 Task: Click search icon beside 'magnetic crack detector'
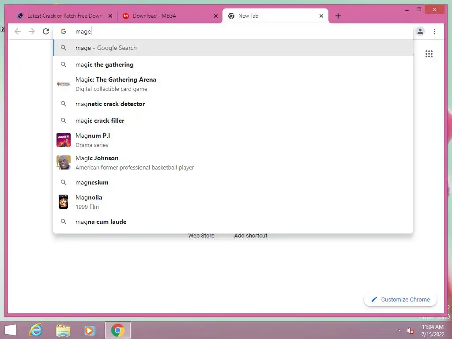pos(64,104)
